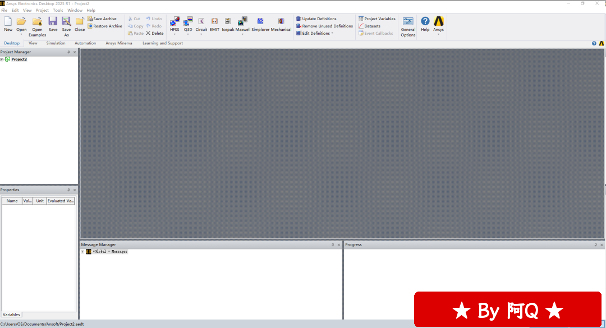
Task: Open General Options
Action: (408, 27)
